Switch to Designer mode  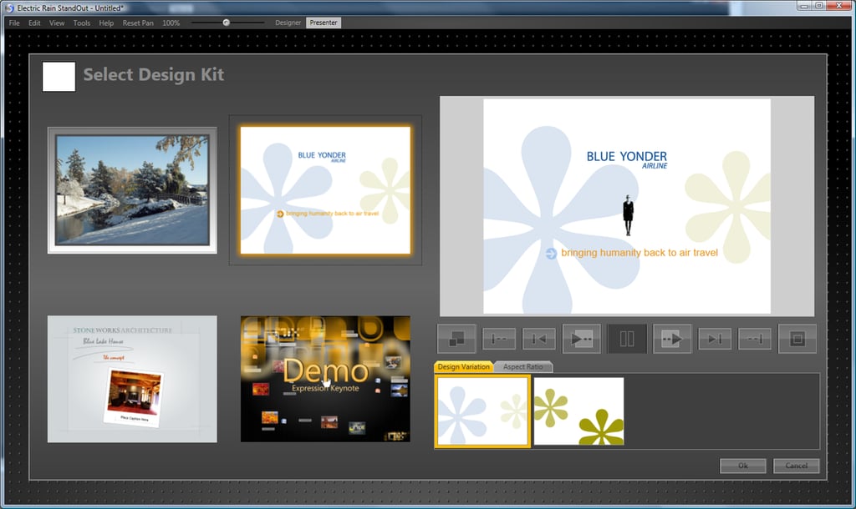coord(288,23)
